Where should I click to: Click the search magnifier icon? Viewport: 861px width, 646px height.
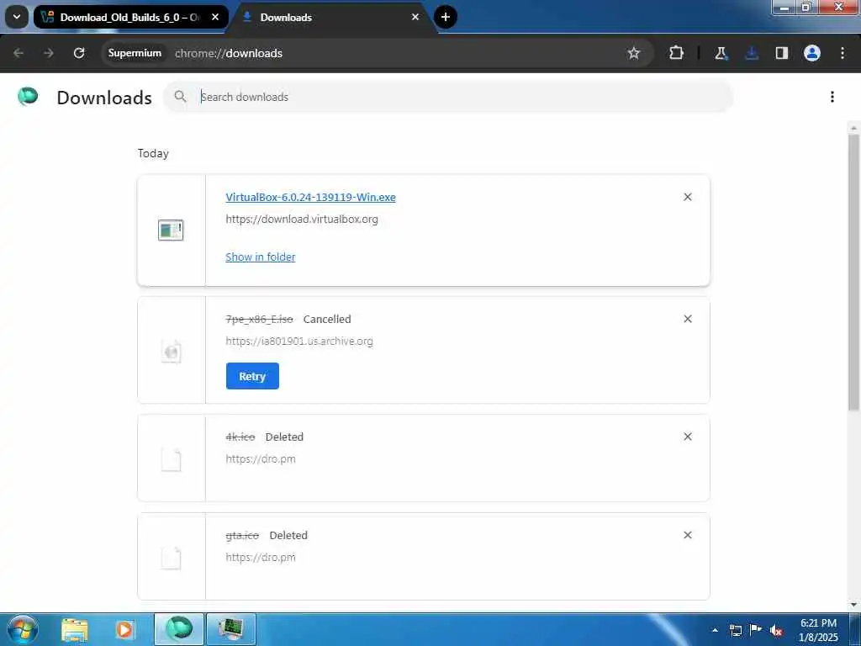pyautogui.click(x=180, y=97)
